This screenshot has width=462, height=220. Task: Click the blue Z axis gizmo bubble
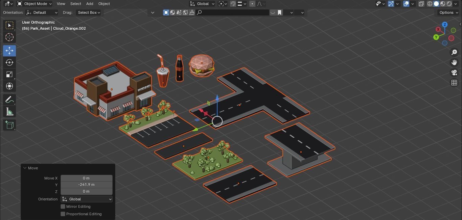coord(445,25)
